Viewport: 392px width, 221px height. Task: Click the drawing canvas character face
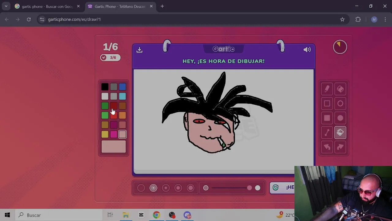(211, 132)
